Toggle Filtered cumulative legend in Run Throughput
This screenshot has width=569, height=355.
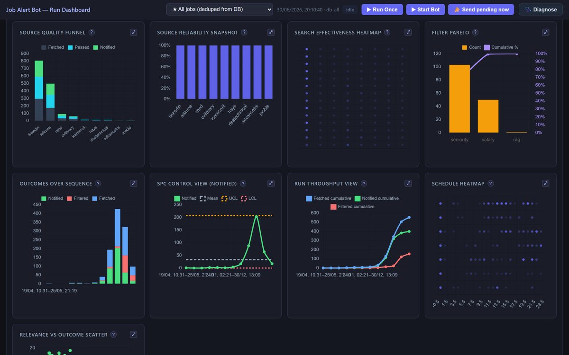[352, 207]
